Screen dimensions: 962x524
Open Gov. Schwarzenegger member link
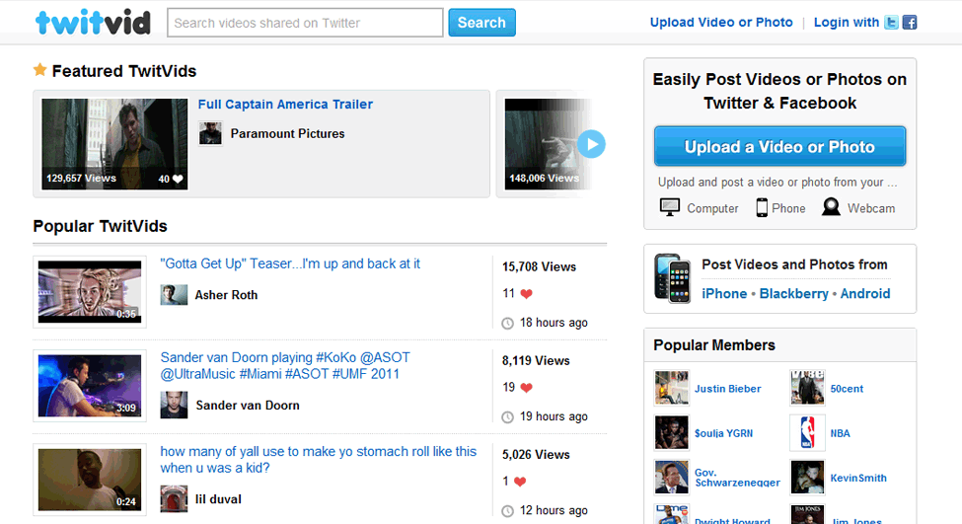click(737, 478)
